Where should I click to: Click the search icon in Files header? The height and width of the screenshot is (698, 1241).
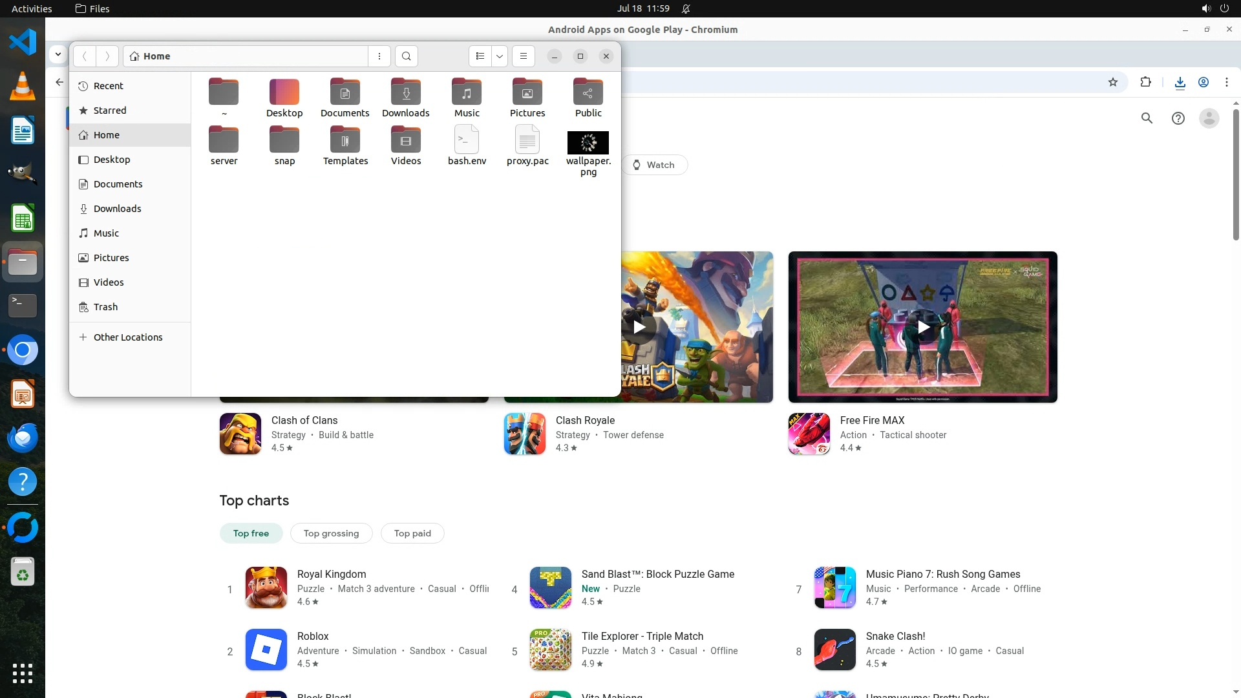point(406,56)
